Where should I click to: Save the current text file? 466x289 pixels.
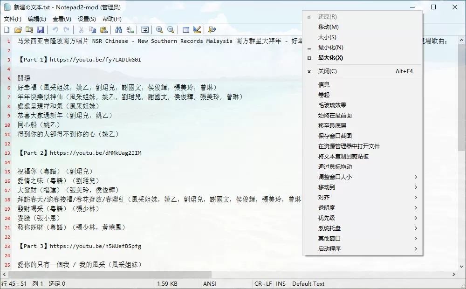(x=41, y=29)
